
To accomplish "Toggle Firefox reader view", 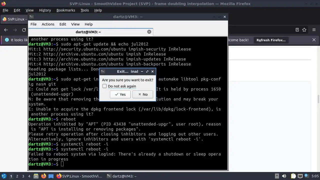I will point(297,30).
